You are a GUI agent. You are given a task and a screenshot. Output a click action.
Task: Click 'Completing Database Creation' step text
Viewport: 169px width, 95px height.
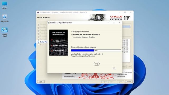tap(84, 37)
